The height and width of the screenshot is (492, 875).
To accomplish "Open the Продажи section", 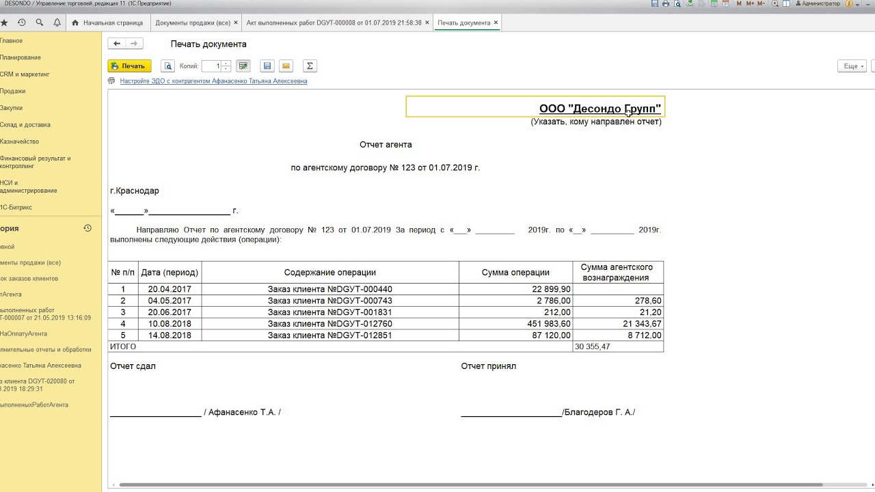I will [x=12, y=91].
